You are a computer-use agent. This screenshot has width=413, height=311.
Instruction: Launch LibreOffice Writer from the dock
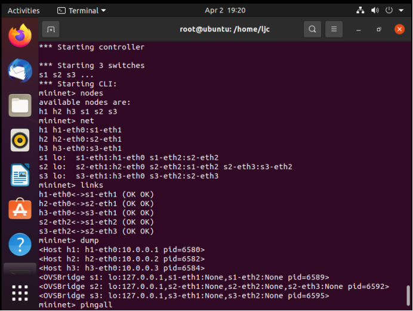click(20, 175)
